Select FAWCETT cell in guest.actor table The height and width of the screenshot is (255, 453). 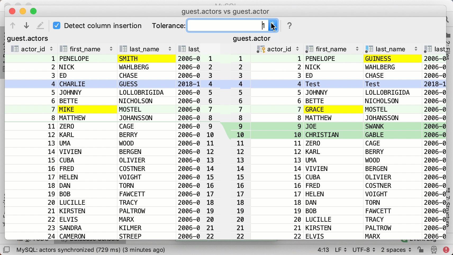pos(392,211)
